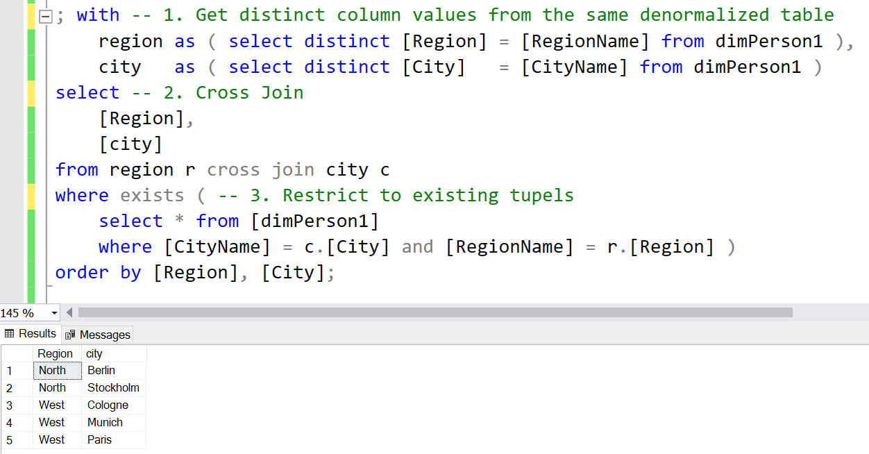Click the top-left select-all cell of the grid
Image resolution: width=869 pixels, height=454 pixels.
click(17, 353)
